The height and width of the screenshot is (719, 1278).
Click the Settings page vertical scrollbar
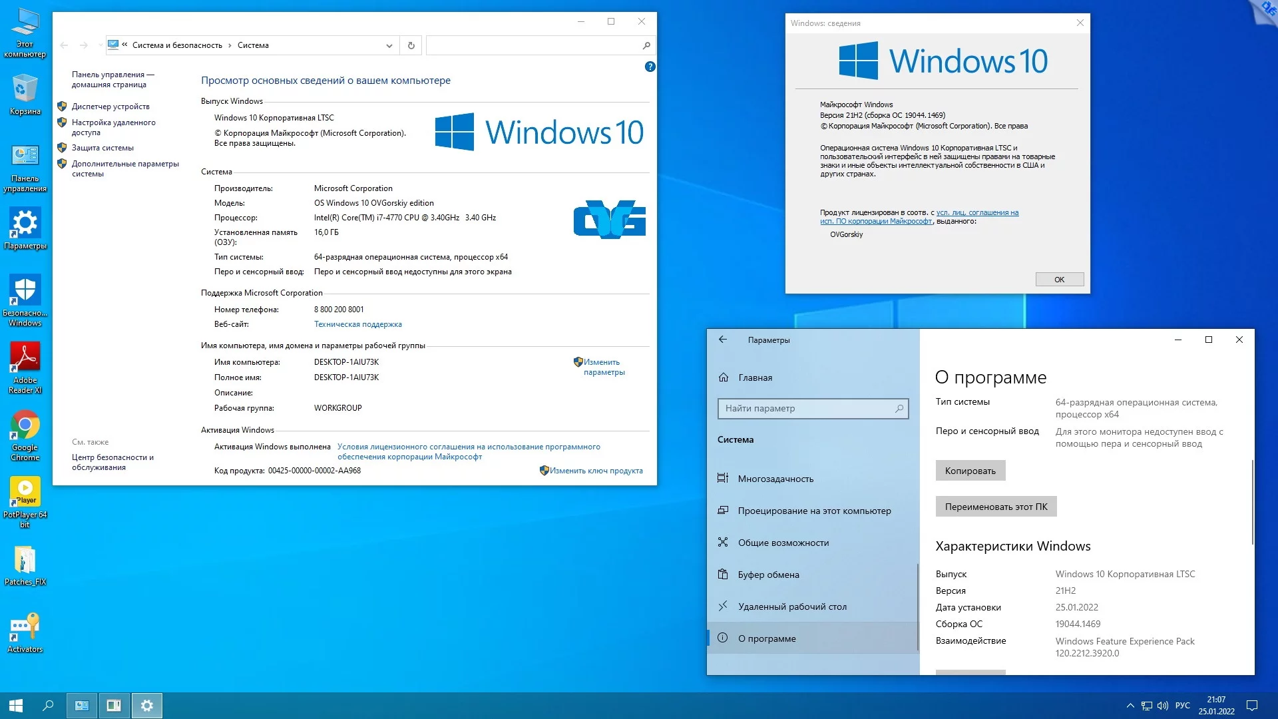1252,502
